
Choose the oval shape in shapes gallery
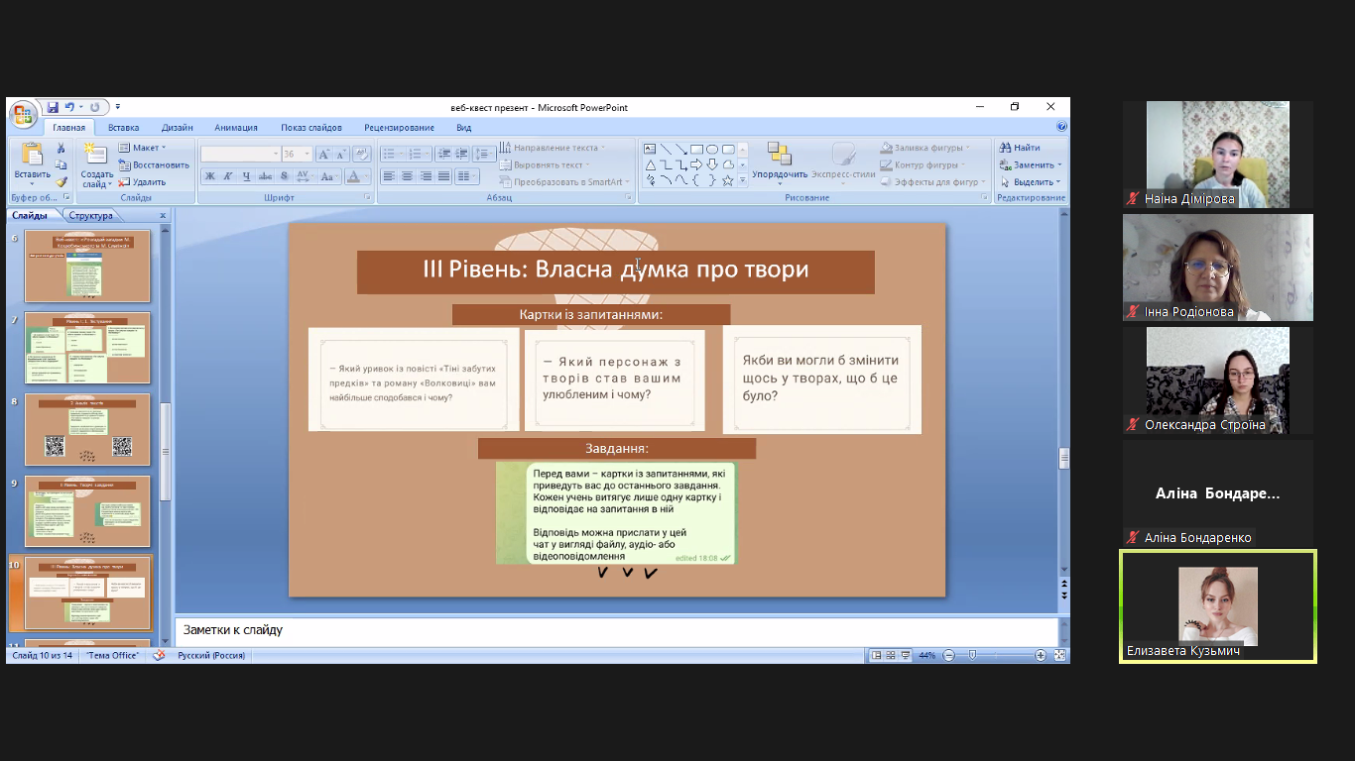click(712, 149)
